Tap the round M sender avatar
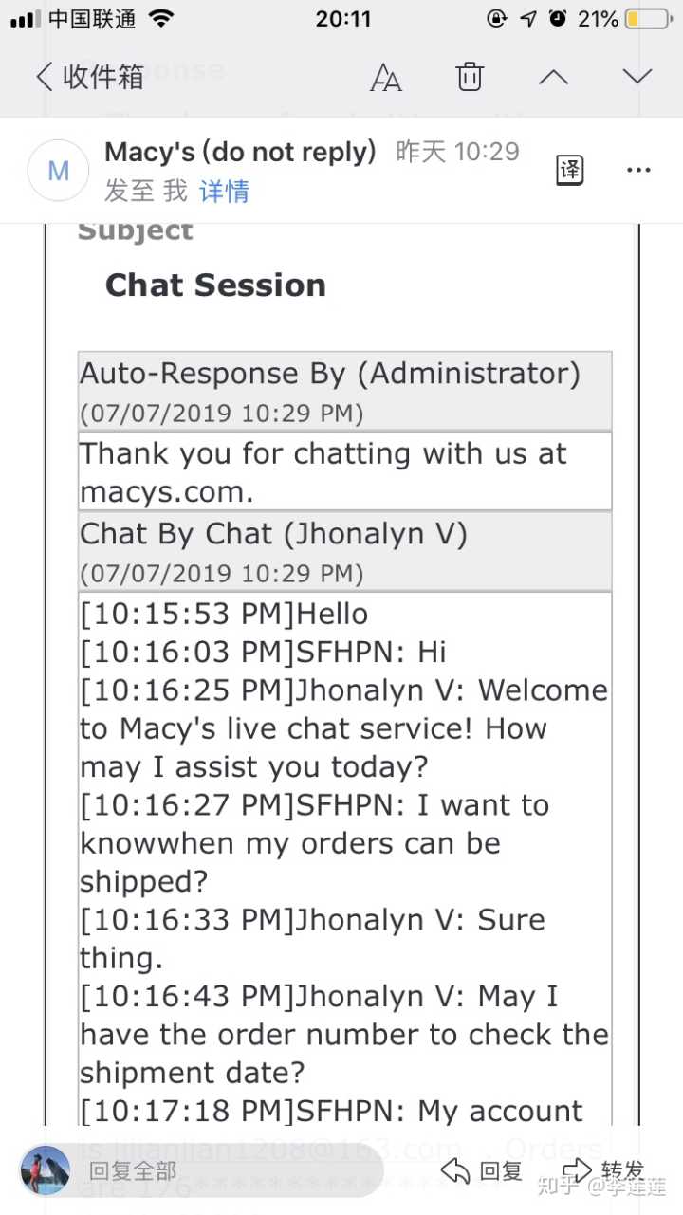 coord(59,171)
